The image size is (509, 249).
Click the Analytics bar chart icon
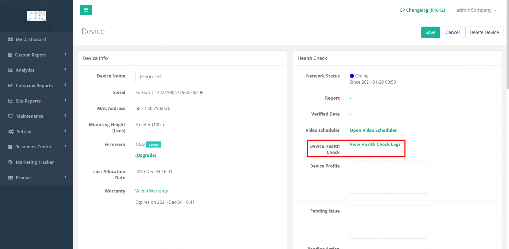click(10, 70)
